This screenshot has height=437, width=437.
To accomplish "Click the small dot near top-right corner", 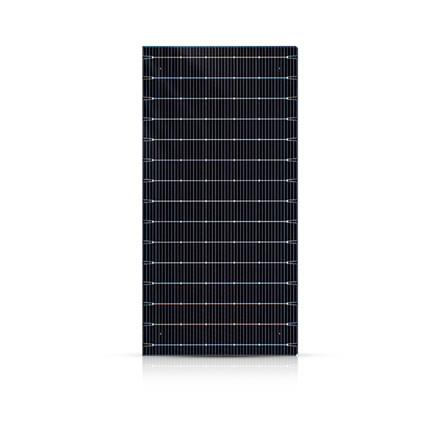I will click(x=280, y=68).
